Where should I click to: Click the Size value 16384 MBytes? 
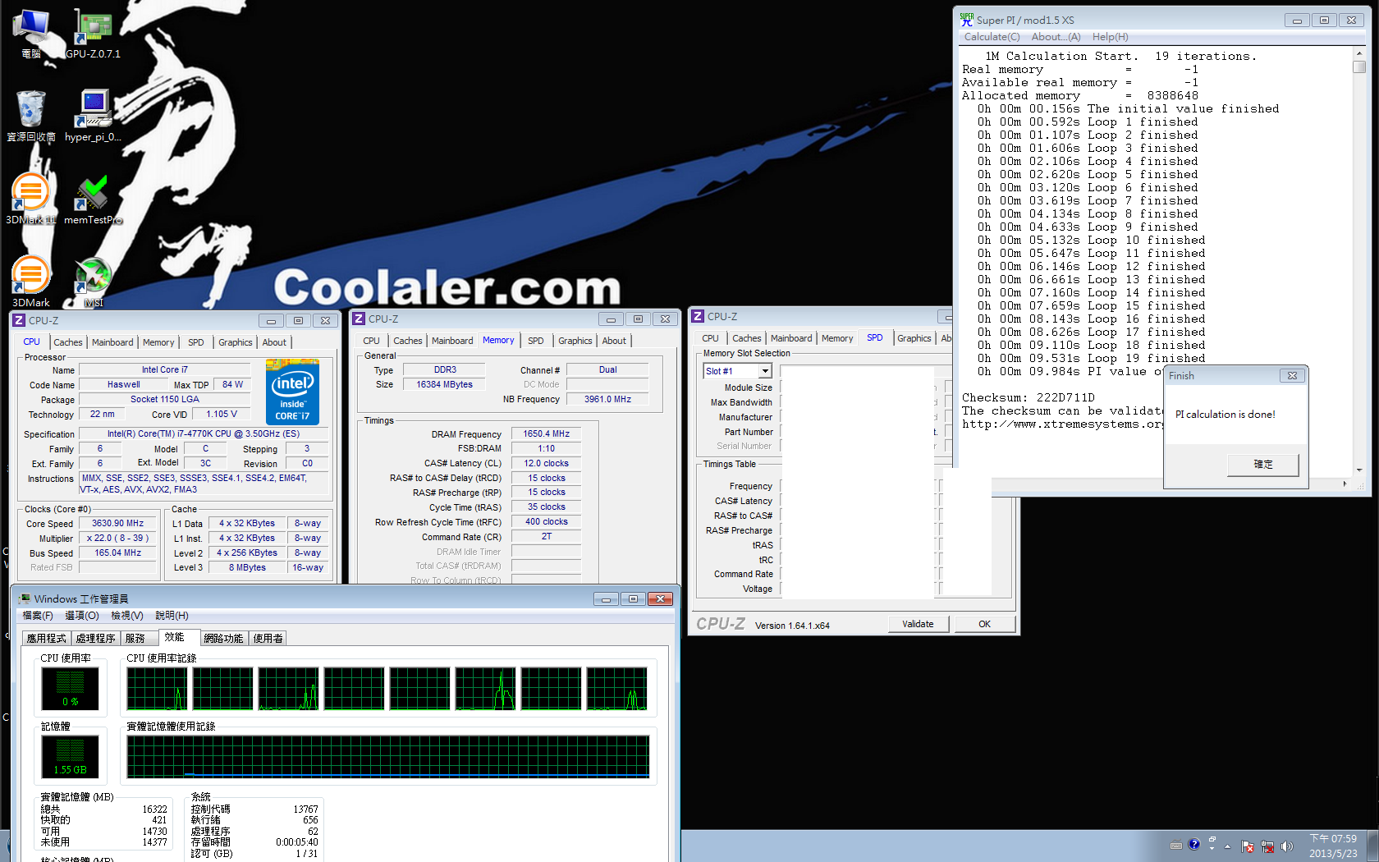[444, 384]
